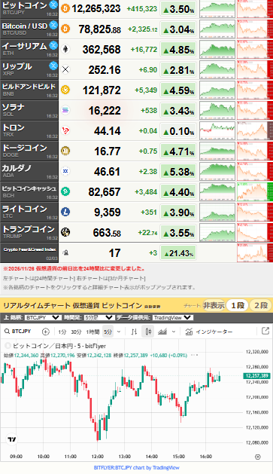Image resolution: width=273 pixels, height=474 pixels.
Task: Expand more timeframes chevron after 5分
Action: click(x=119, y=332)
